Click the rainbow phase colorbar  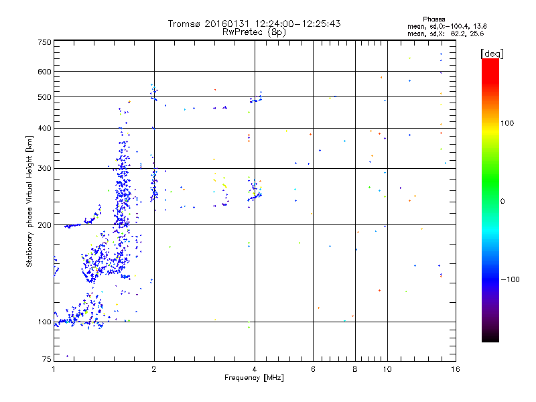pyautogui.click(x=490, y=200)
